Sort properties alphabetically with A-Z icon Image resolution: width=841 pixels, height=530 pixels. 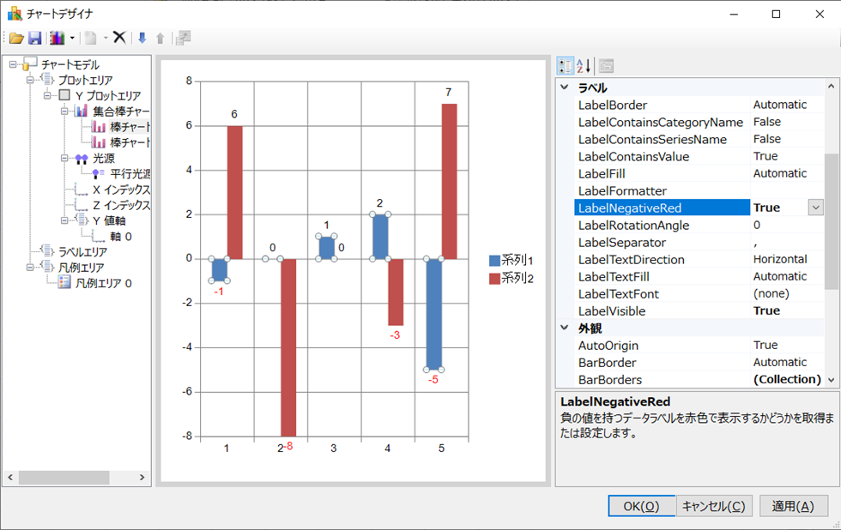pos(584,66)
